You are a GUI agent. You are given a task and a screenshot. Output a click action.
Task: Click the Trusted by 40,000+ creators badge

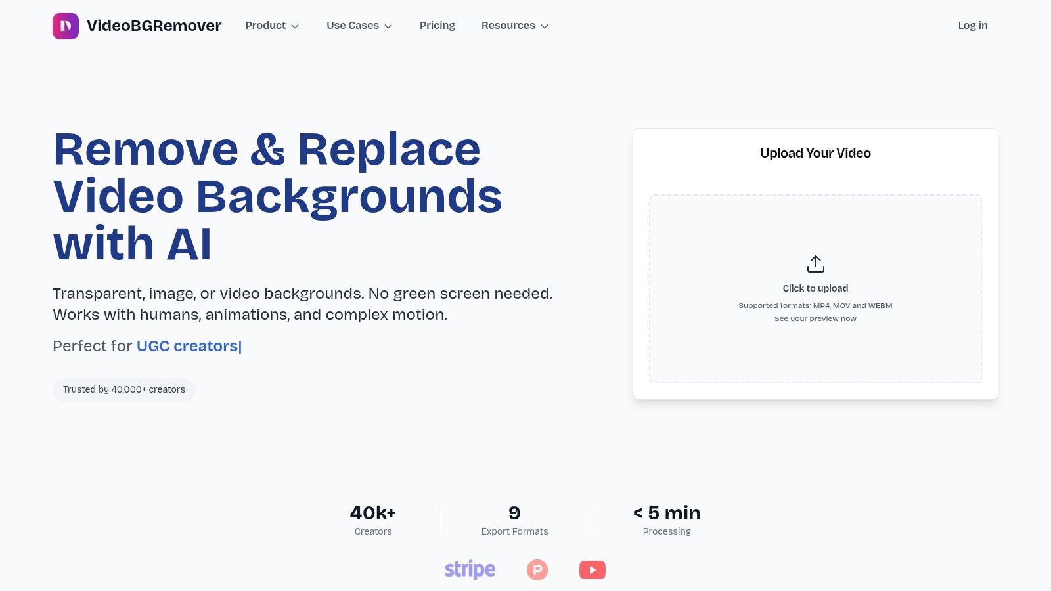click(x=123, y=389)
